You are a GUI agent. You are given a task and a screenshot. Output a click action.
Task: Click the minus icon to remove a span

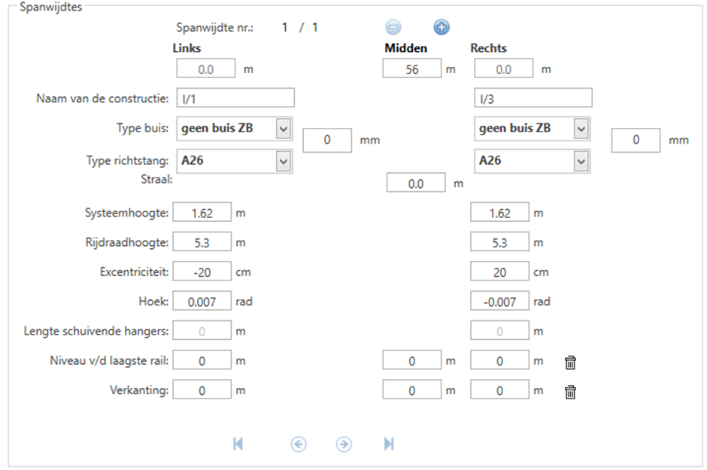393,28
